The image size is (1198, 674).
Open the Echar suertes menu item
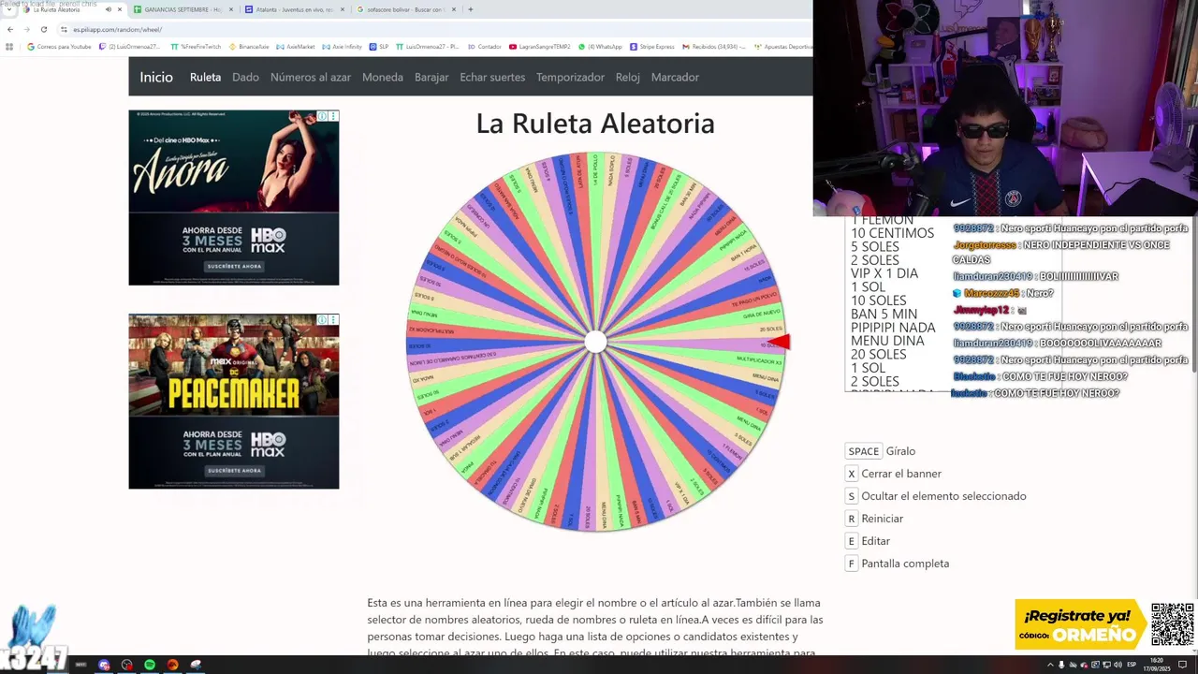(x=492, y=77)
